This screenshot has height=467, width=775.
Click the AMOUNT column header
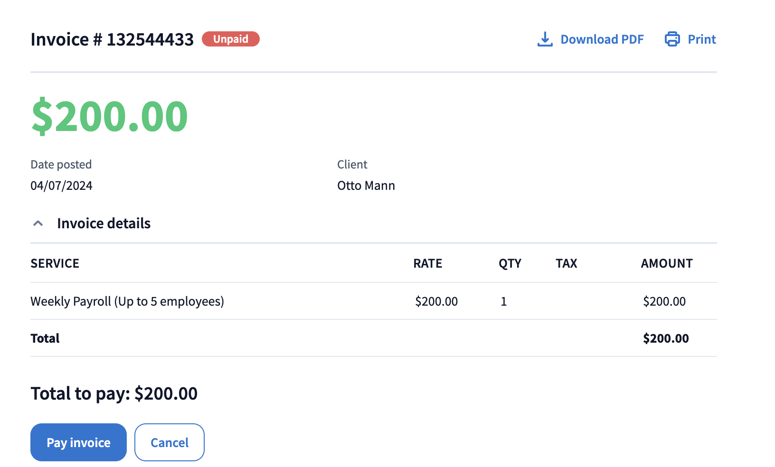pos(666,263)
